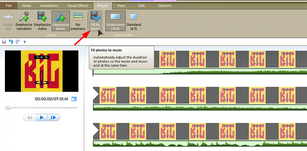The image size is (307, 151).
Task: Click the Fit to music button
Action: 95,21
